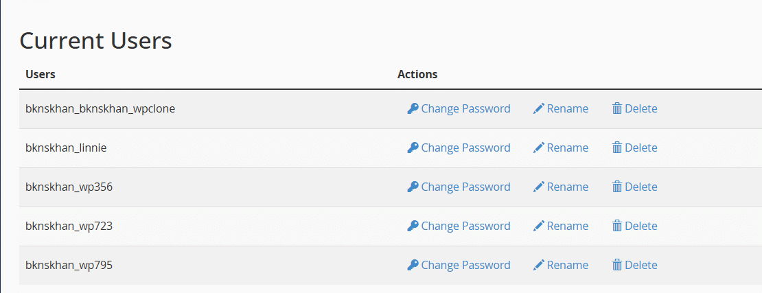Delete the bknskhan_linnie user

641,148
